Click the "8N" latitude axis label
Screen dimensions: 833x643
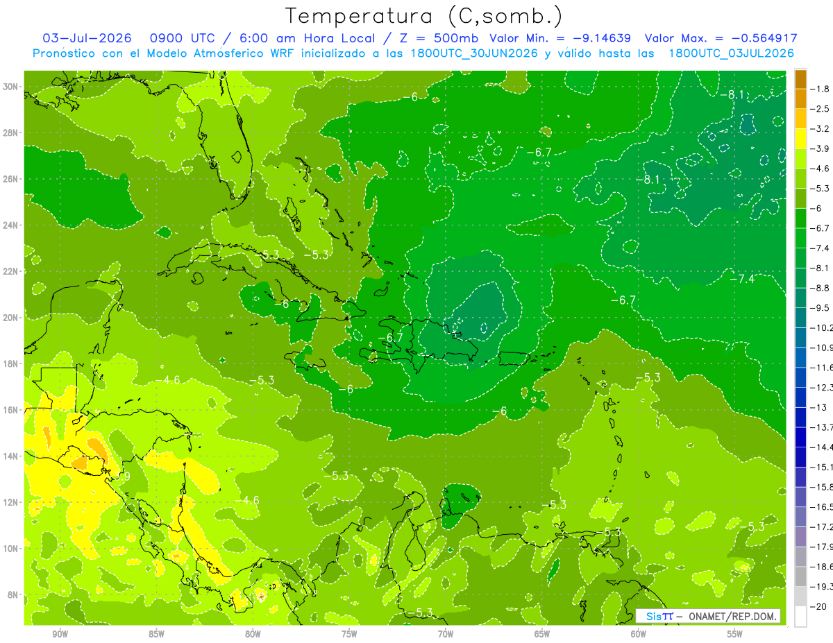(x=13, y=594)
